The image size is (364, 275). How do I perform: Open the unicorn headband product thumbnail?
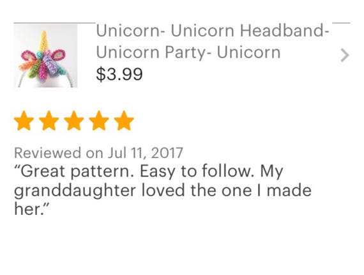45,56
